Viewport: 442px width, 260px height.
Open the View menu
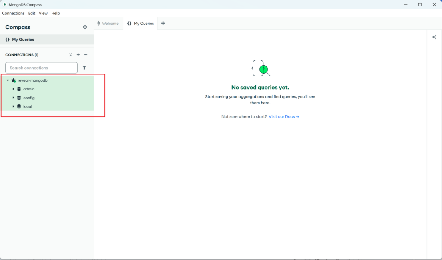pyautogui.click(x=43, y=13)
